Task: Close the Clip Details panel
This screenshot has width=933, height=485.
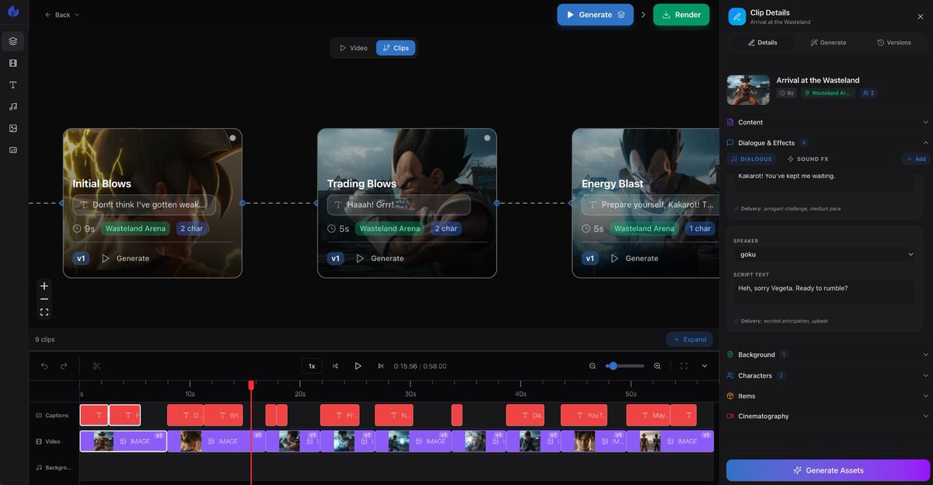Action: [921, 16]
